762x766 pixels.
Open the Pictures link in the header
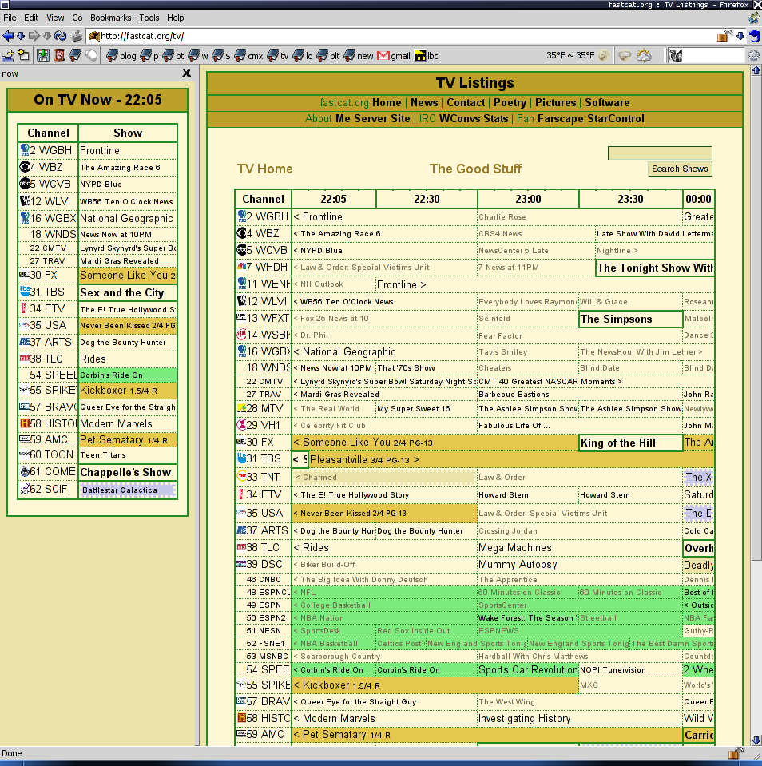click(555, 102)
